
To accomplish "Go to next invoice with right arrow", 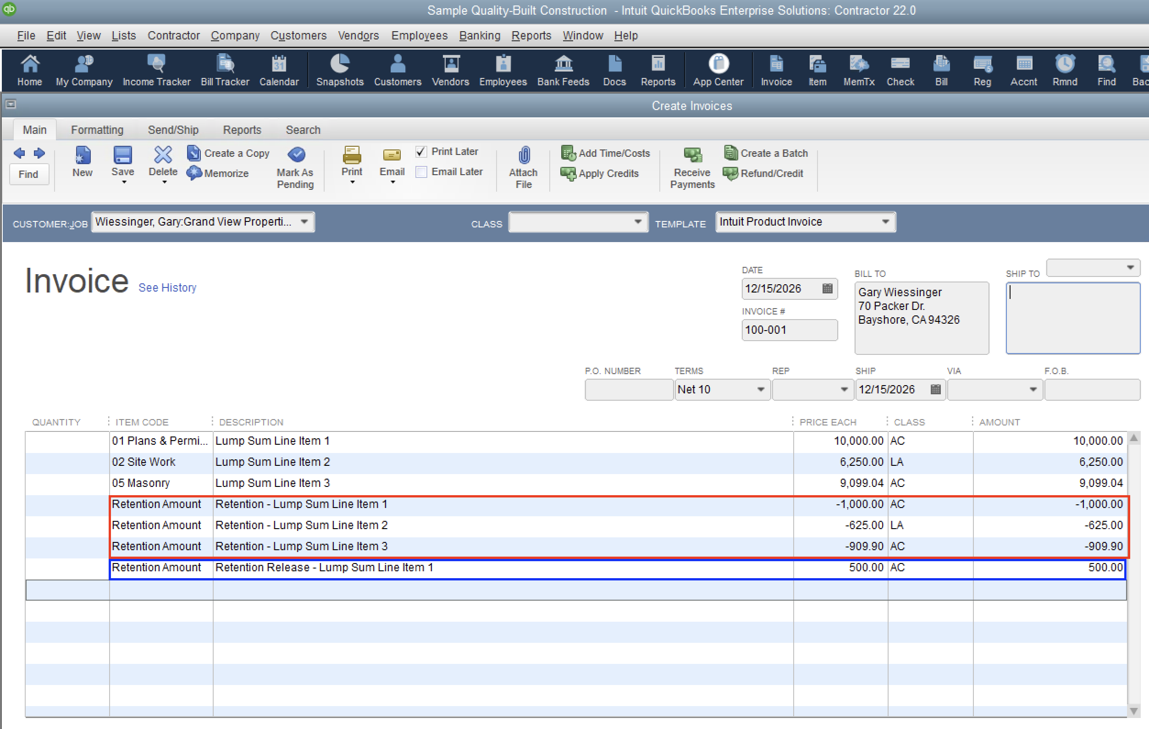I will pyautogui.click(x=39, y=153).
